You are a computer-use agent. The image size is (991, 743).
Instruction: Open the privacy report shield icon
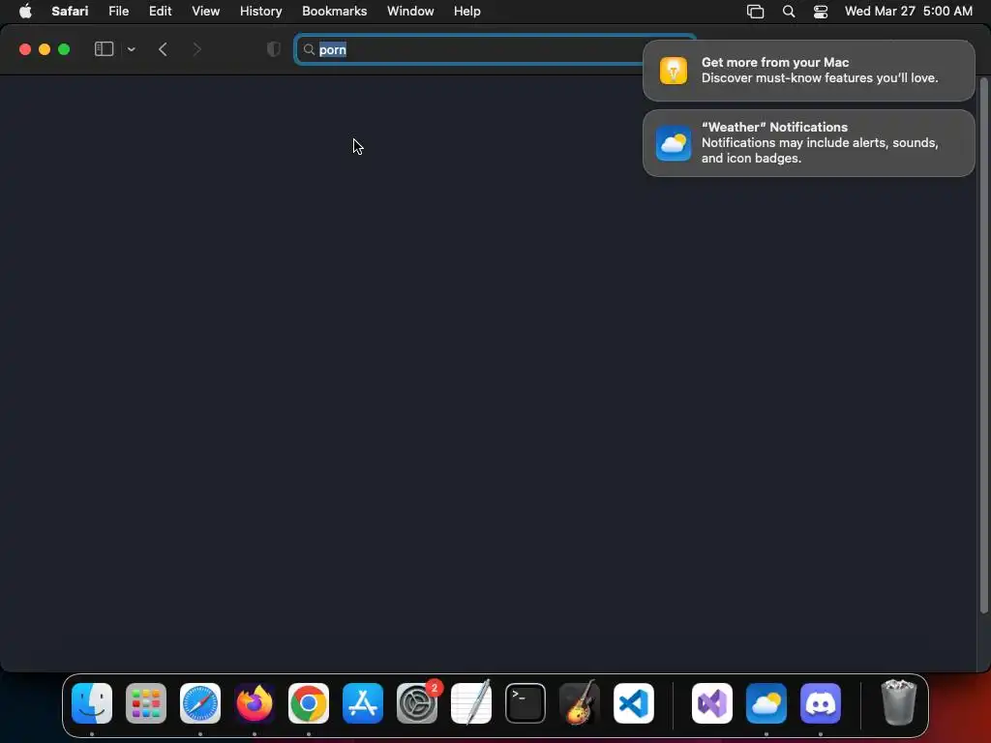(274, 49)
